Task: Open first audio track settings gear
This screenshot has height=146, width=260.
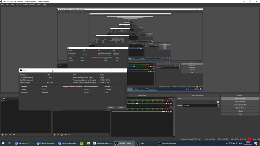Action: pos(171,103)
